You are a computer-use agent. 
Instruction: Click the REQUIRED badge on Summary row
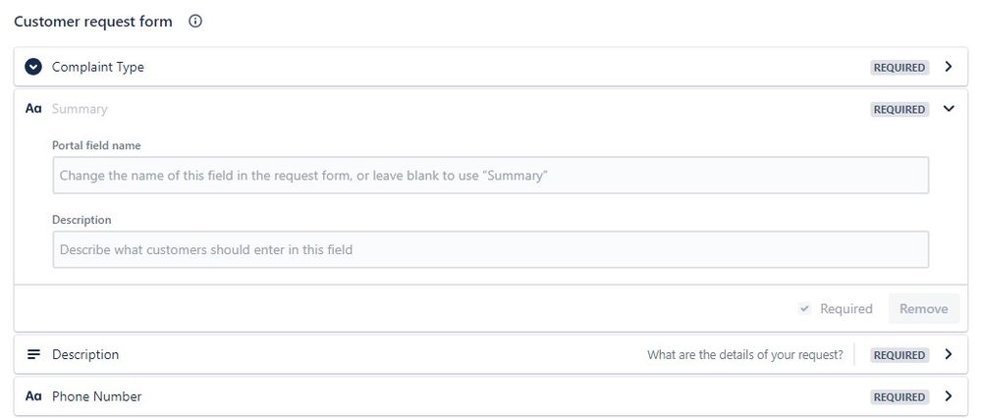pos(899,110)
